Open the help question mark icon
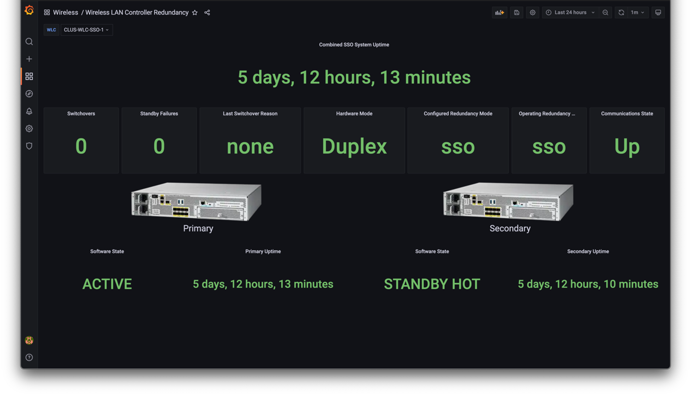Viewport: 691px width, 396px height. coord(29,357)
